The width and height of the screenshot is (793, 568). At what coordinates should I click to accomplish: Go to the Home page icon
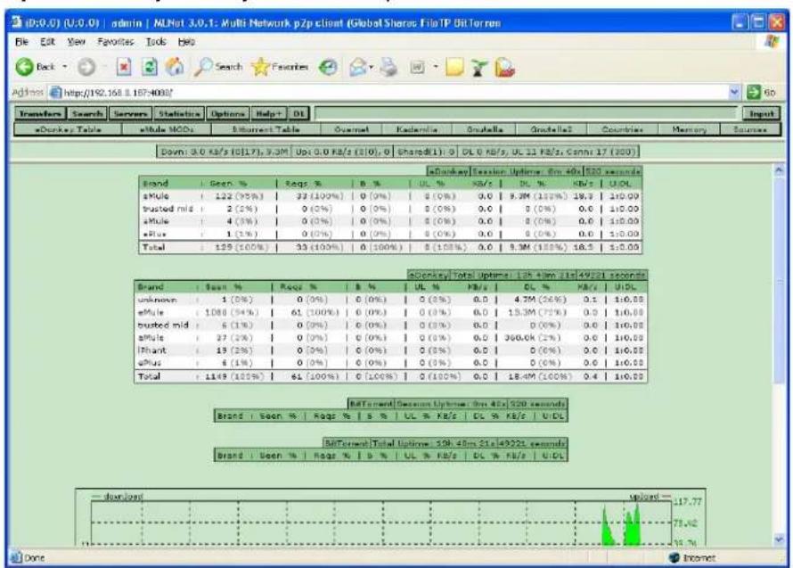tap(175, 67)
